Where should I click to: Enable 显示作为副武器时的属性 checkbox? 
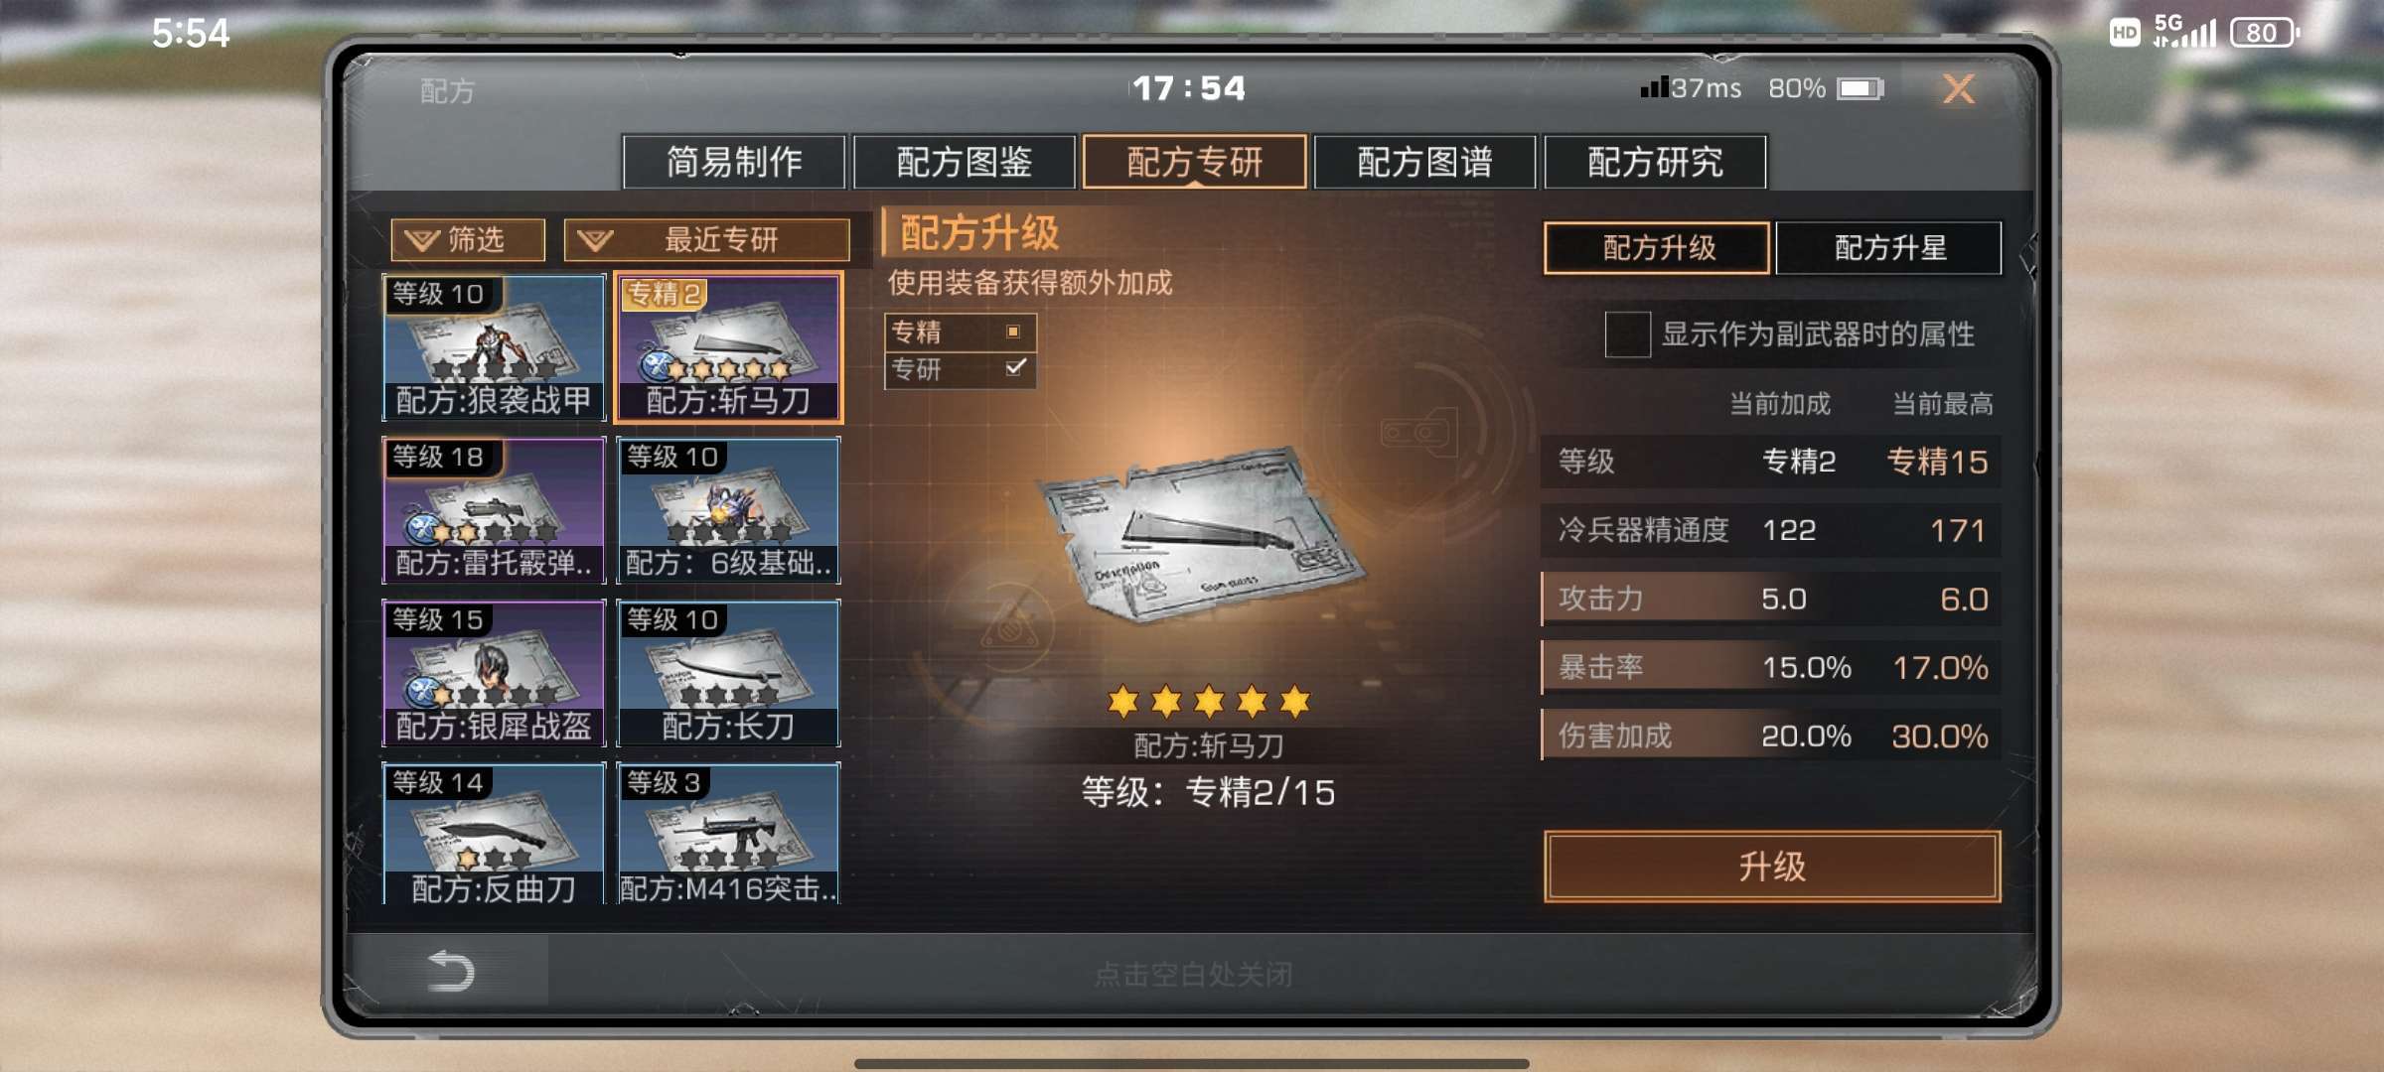click(x=1627, y=335)
